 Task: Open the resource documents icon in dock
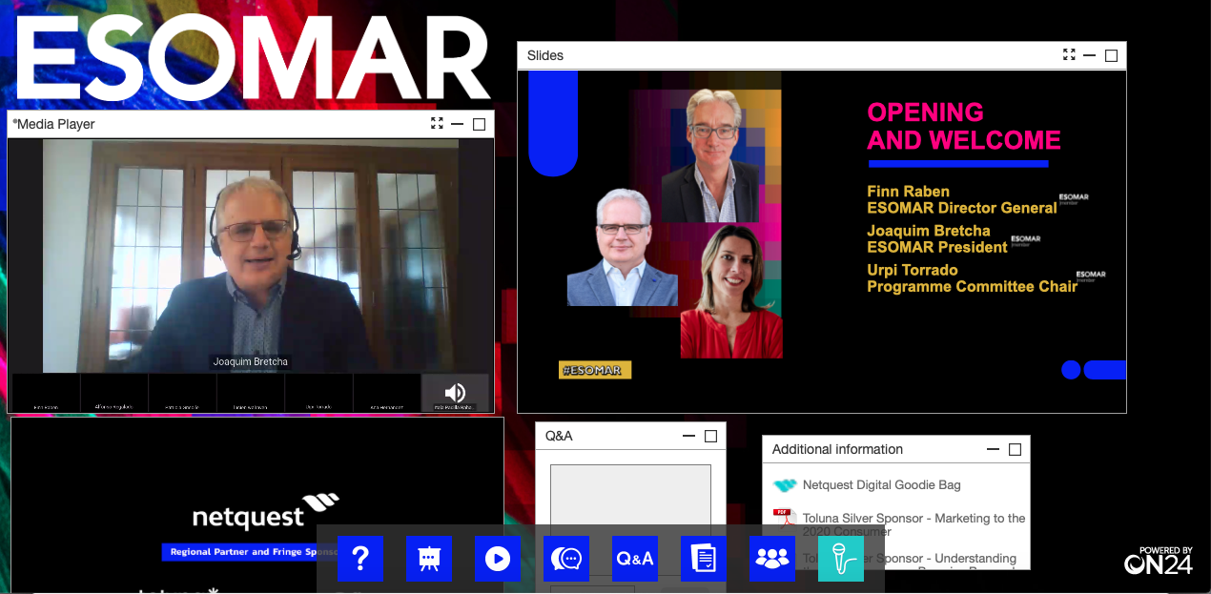[704, 558]
